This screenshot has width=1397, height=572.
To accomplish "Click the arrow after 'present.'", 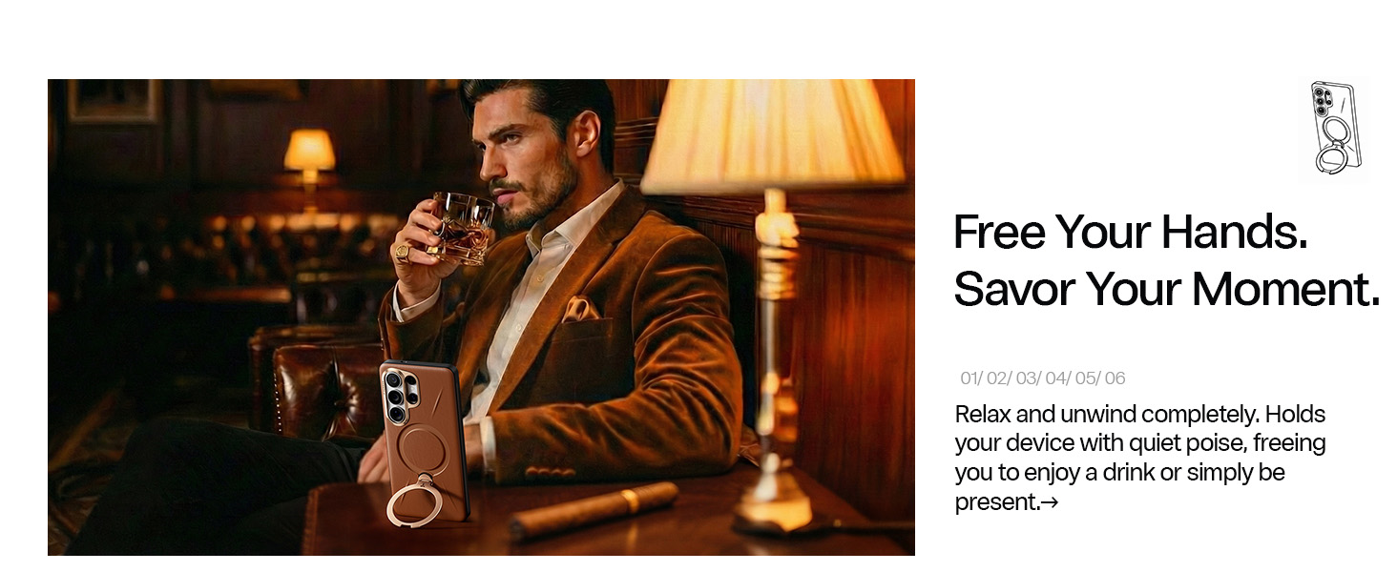I will point(1050,502).
